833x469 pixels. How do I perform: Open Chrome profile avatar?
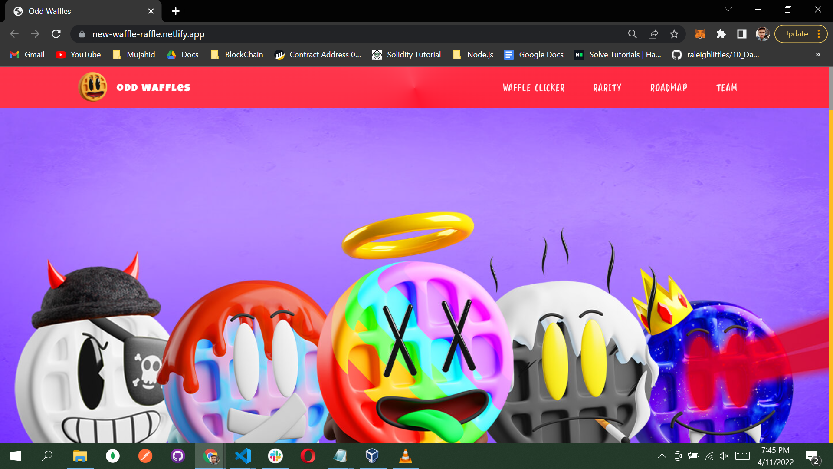[762, 34]
